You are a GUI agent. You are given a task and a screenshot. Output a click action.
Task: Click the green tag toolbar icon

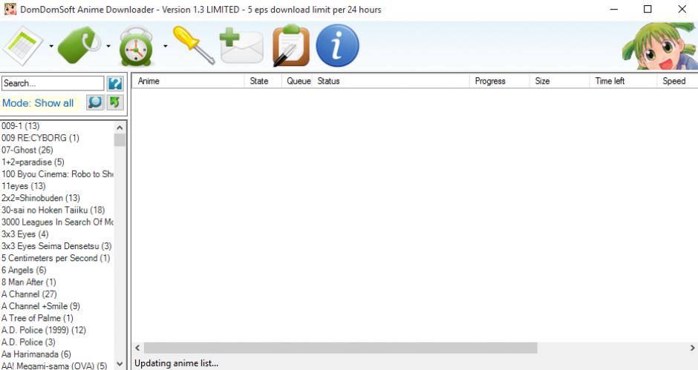[79, 45]
